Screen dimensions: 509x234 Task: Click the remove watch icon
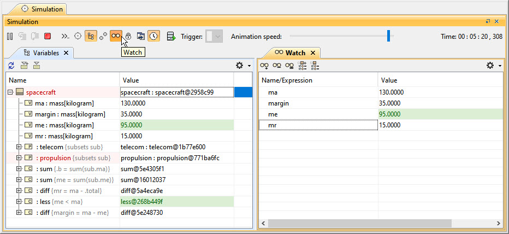point(276,66)
